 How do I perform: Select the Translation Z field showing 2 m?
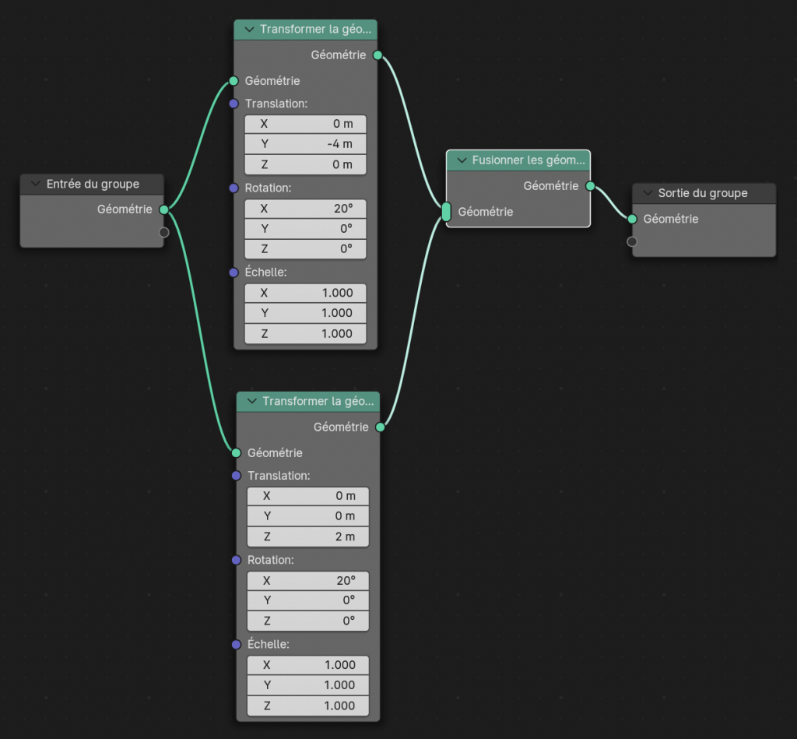307,537
